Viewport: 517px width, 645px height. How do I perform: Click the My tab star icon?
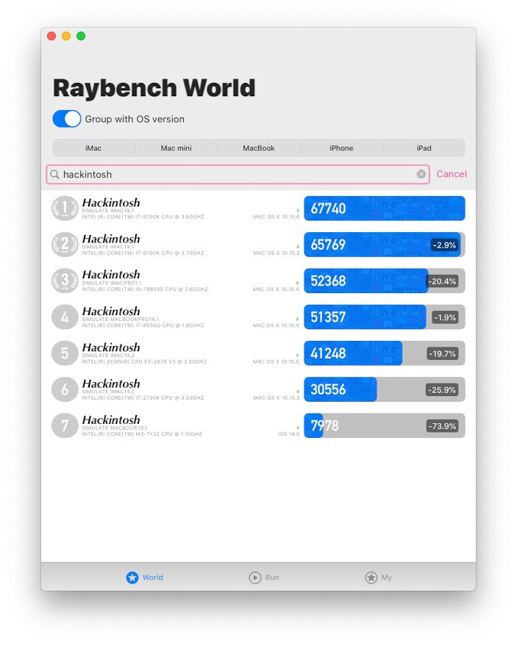[371, 577]
